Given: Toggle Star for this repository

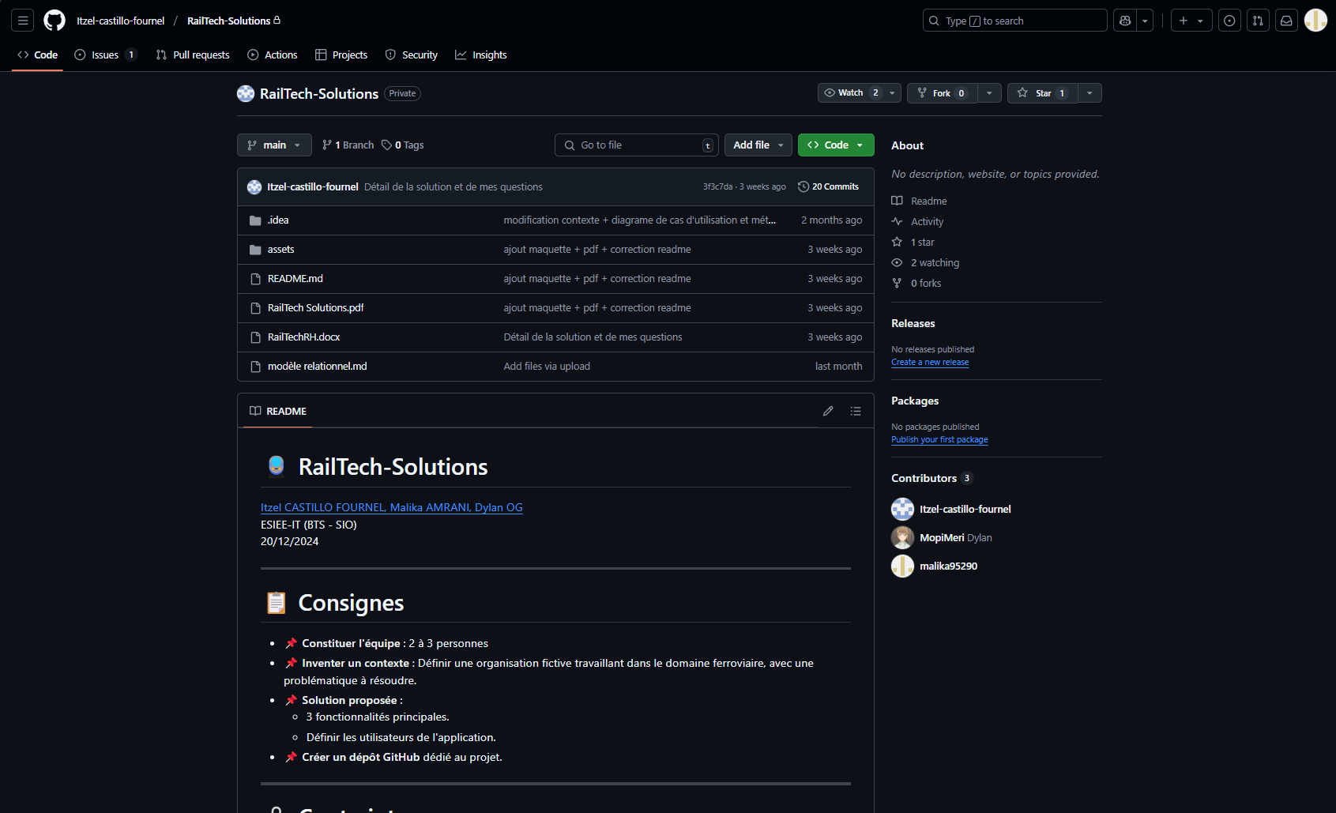Looking at the screenshot, I should click(1043, 93).
